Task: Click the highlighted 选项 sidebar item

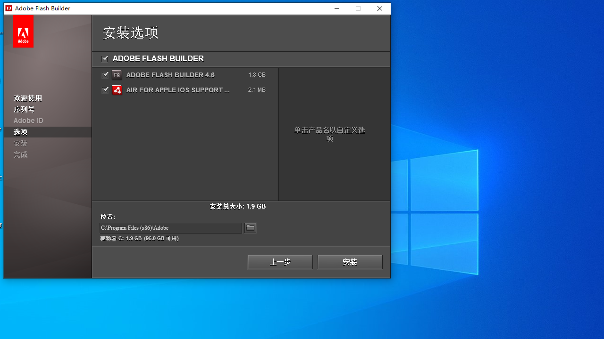Action: (20, 132)
